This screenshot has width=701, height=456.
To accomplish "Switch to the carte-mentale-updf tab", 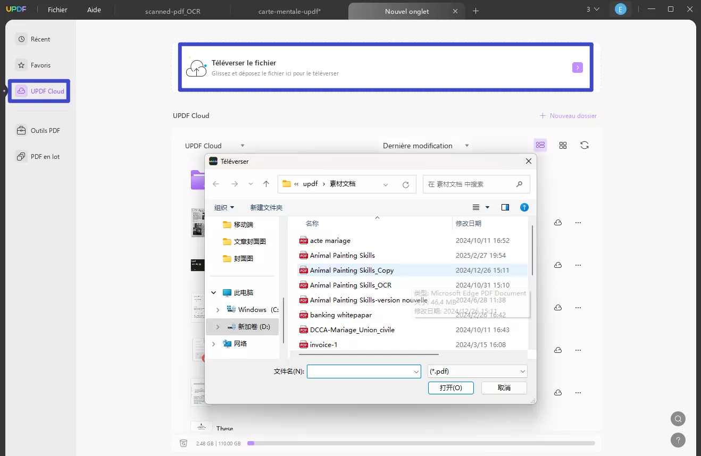I will [289, 11].
